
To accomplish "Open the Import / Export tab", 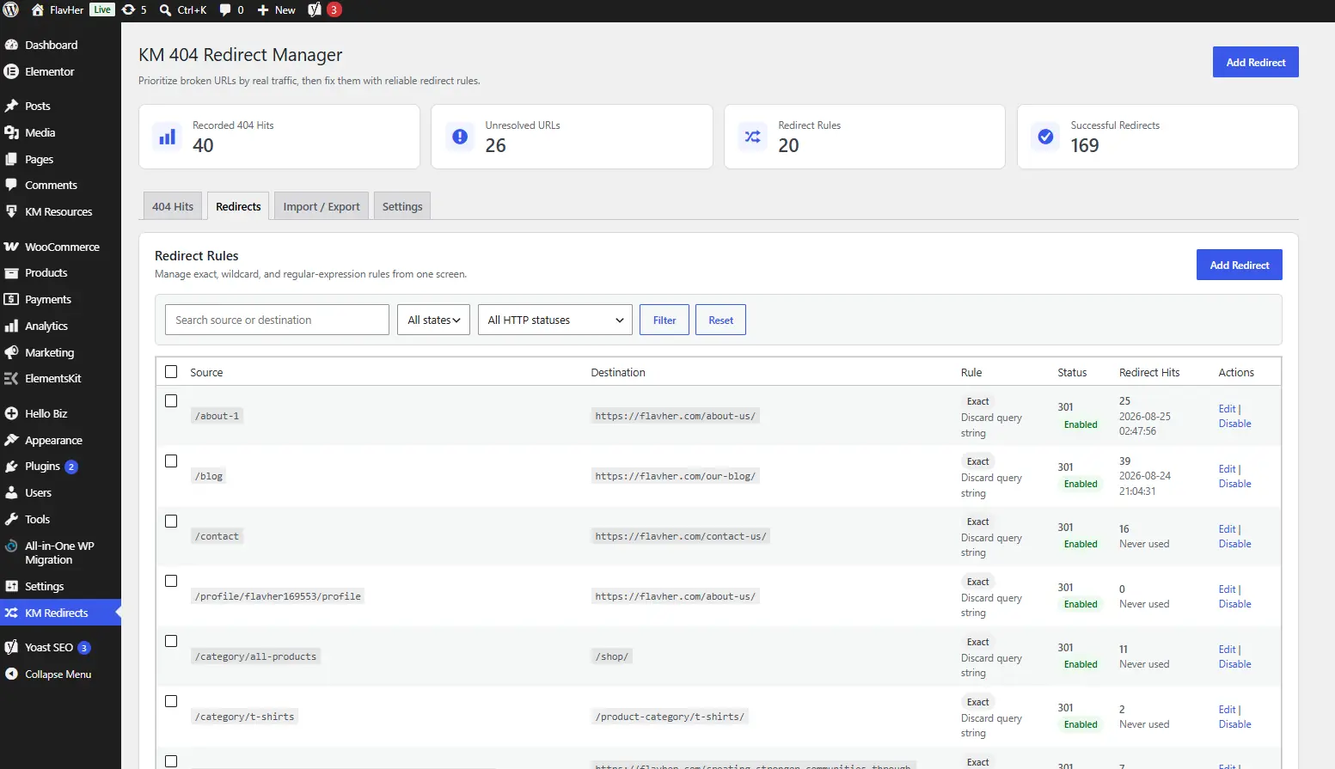I will [x=322, y=206].
